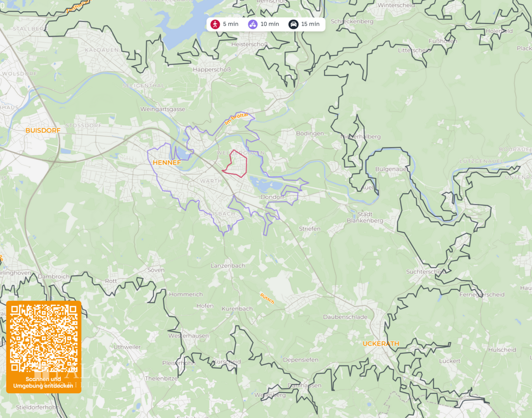Click the HENNEF town label

pos(167,163)
